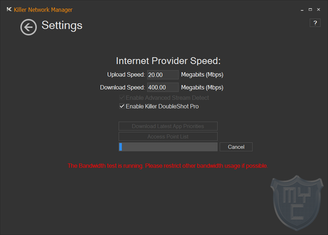The width and height of the screenshot is (328, 235).
Task: Open help with the question mark button
Action: pyautogui.click(x=315, y=23)
